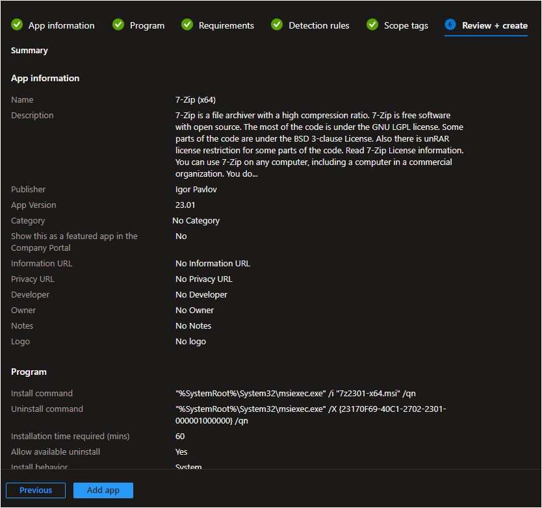Click the Scope tags checkmark icon
Viewport: 542px width, 508px height.
pos(372,25)
